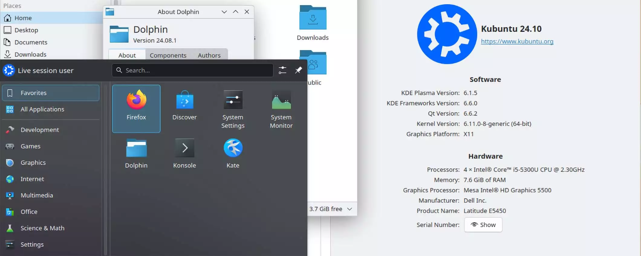This screenshot has width=641, height=256.
Task: Select the Favorites category
Action: click(50, 93)
